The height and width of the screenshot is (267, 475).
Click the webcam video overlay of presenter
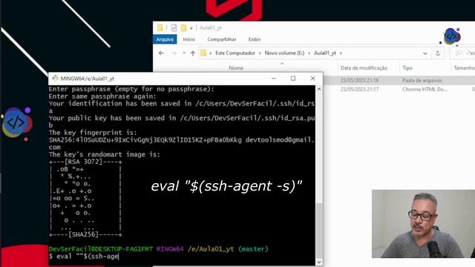(x=423, y=224)
